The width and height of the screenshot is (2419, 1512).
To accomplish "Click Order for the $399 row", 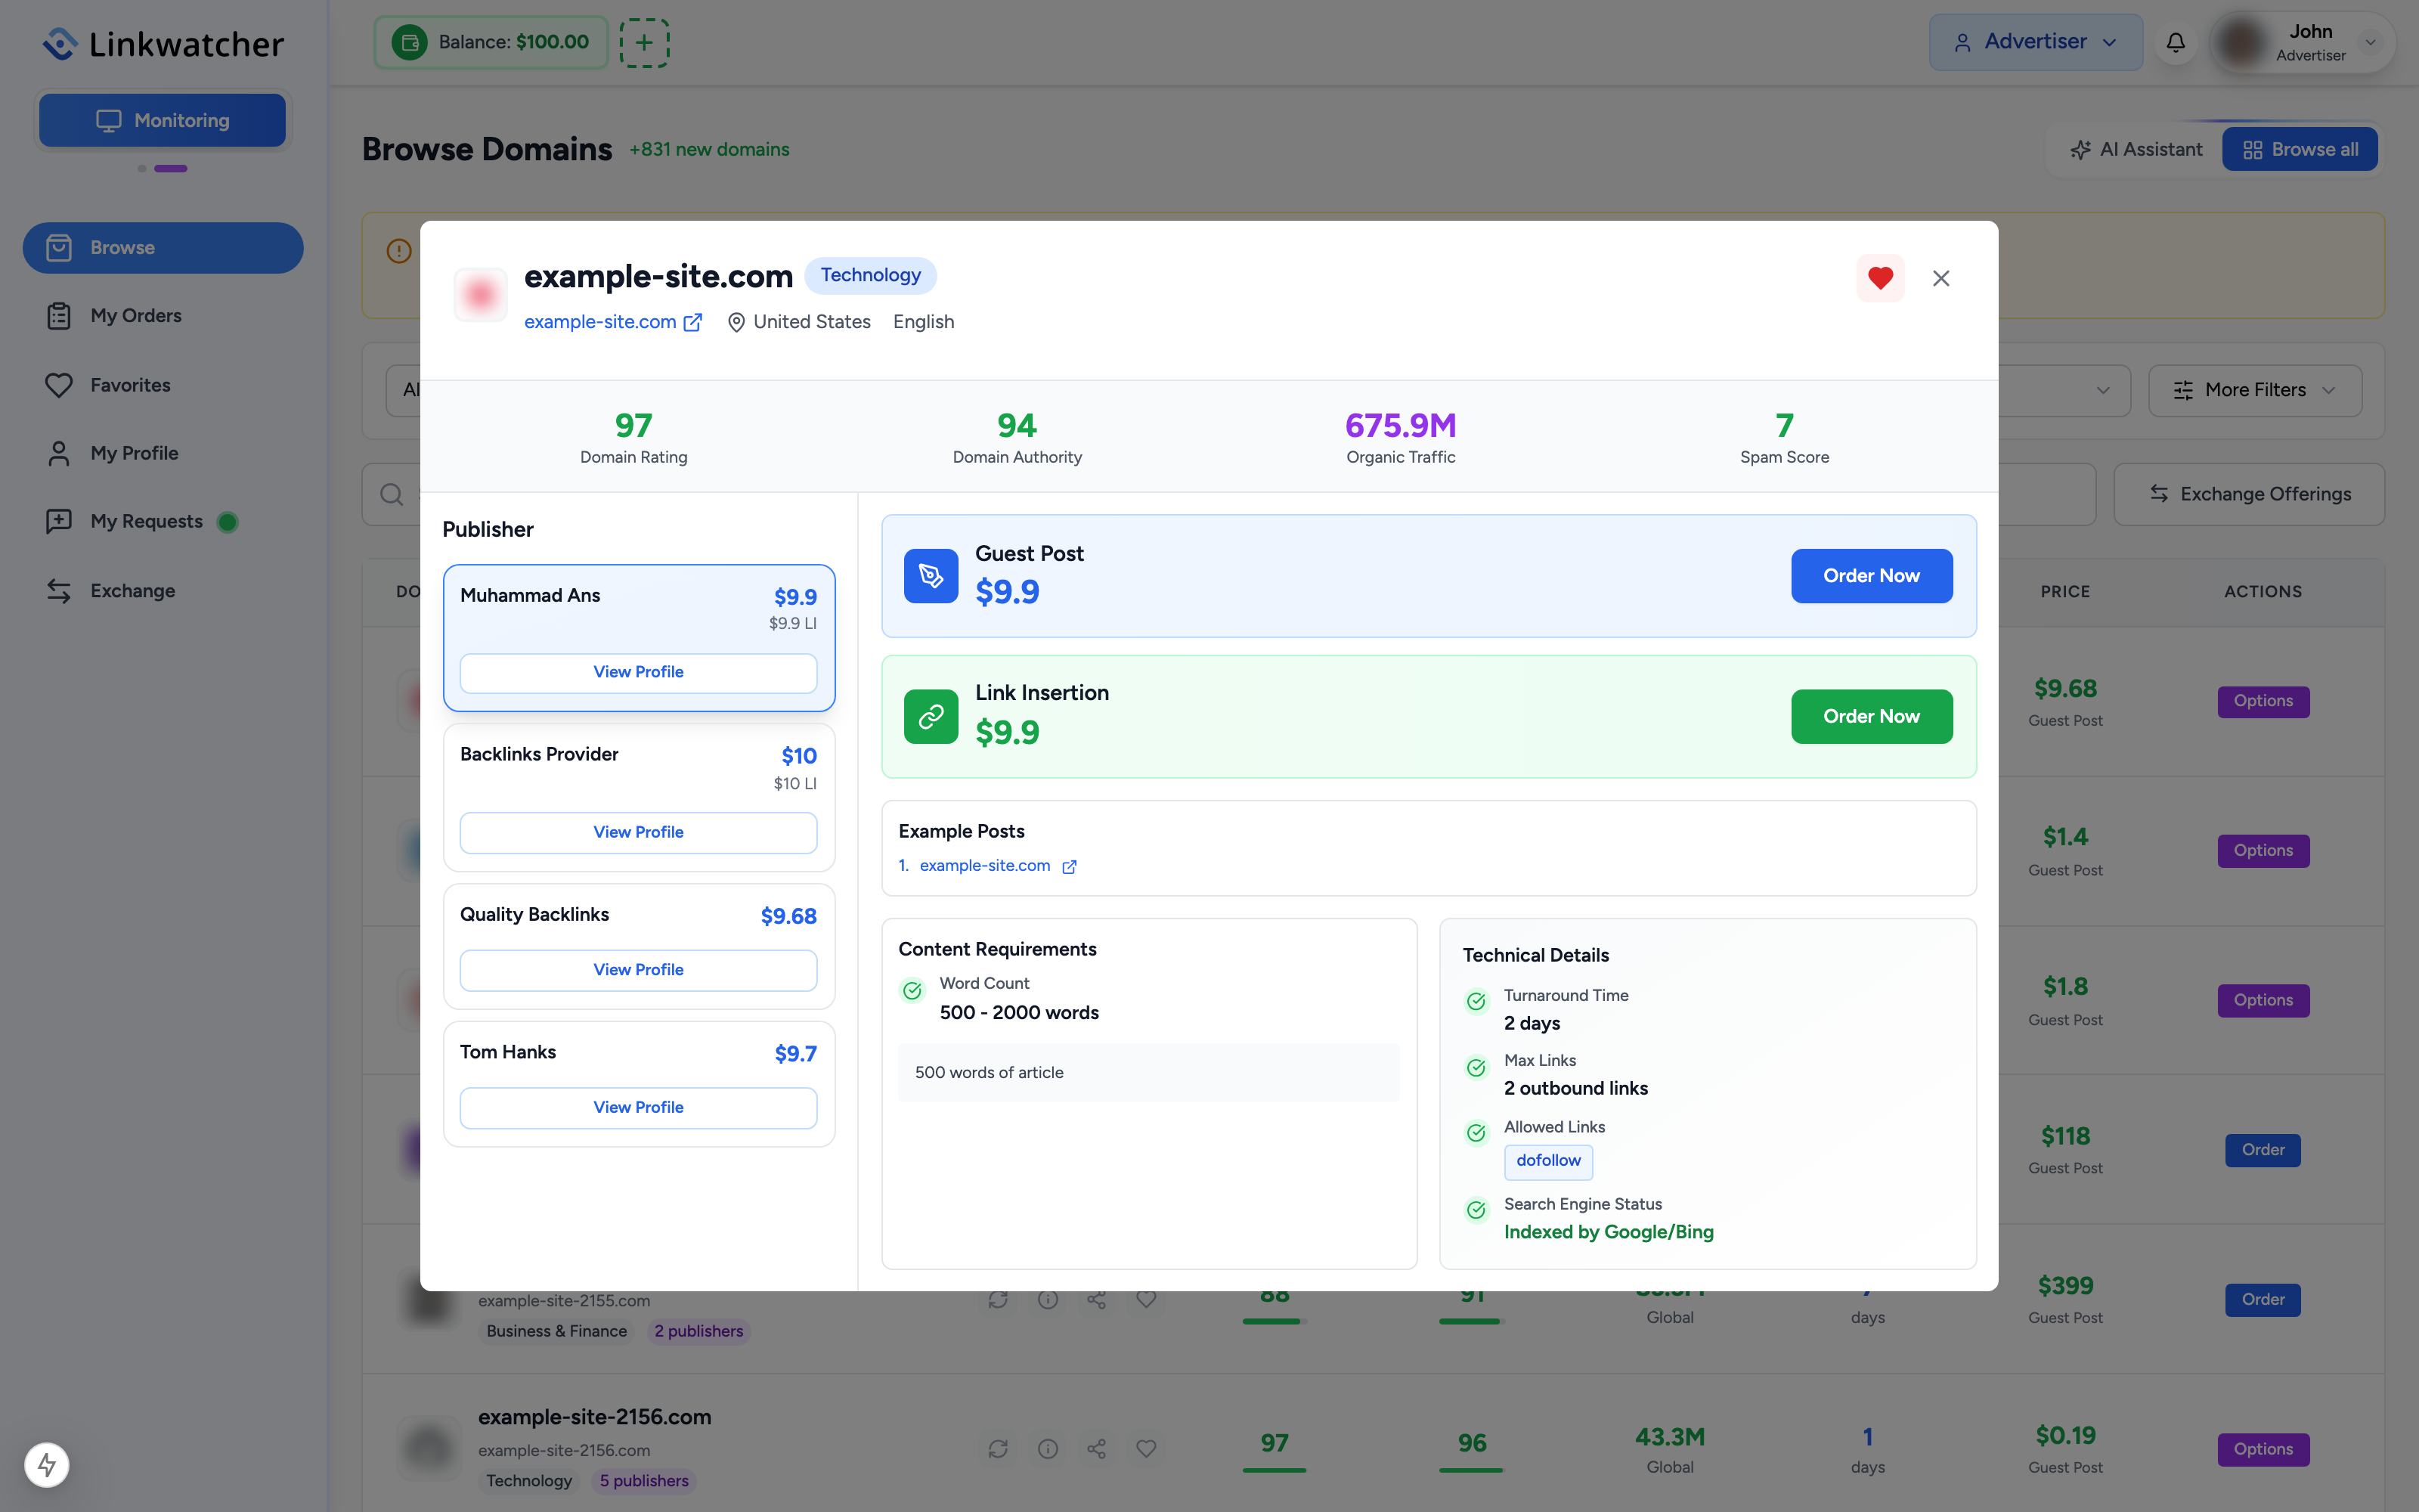I will pos(2263,1300).
